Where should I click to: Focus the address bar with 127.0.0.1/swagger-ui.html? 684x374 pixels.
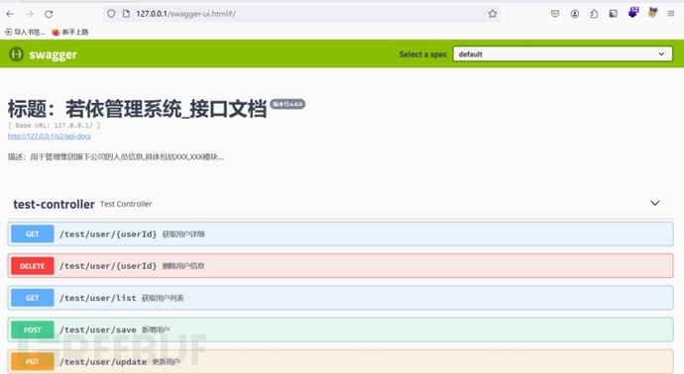point(301,14)
